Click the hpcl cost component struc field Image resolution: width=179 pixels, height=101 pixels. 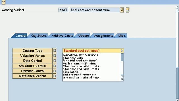(95, 10)
